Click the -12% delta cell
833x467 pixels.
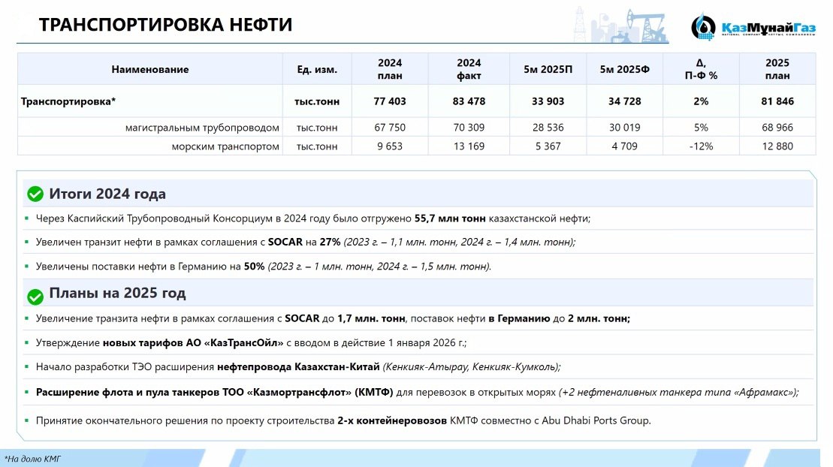[701, 146]
